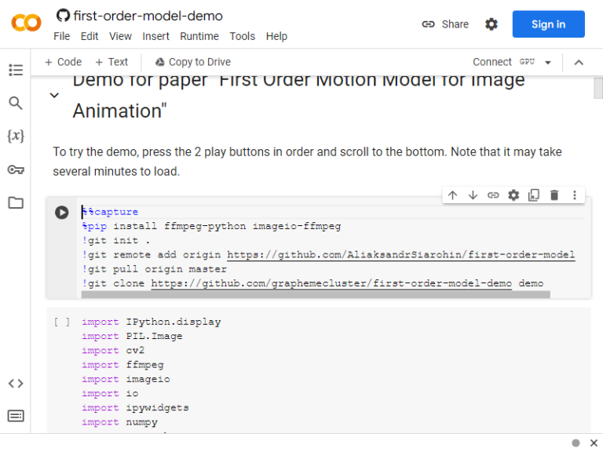Run the %%capture code cell
The image size is (603, 452).
(x=61, y=212)
